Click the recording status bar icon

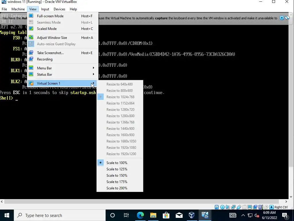point(255,207)
